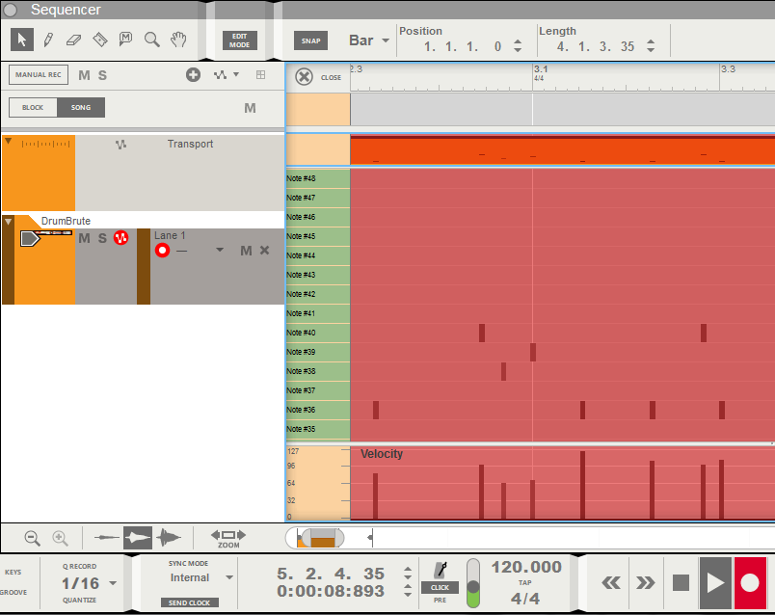Click the Transport automation wave icon
Image resolution: width=775 pixels, height=615 pixels.
coord(121,145)
